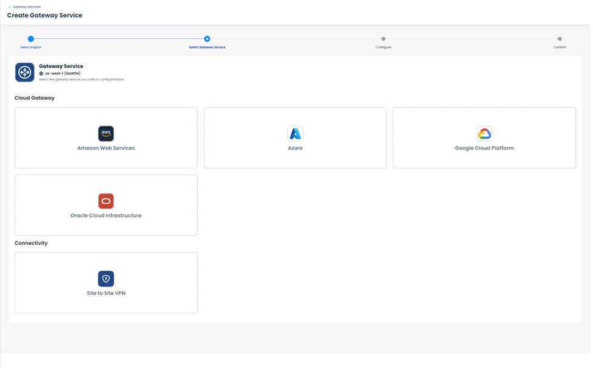Screen dimensions: 593x368
Task: Click the Amazon Web Services logo icon
Action: point(106,133)
